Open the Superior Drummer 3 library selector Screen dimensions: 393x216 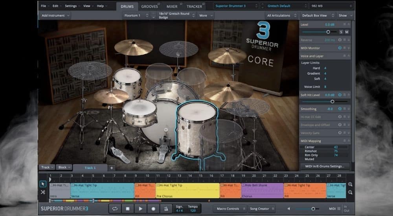236,6
